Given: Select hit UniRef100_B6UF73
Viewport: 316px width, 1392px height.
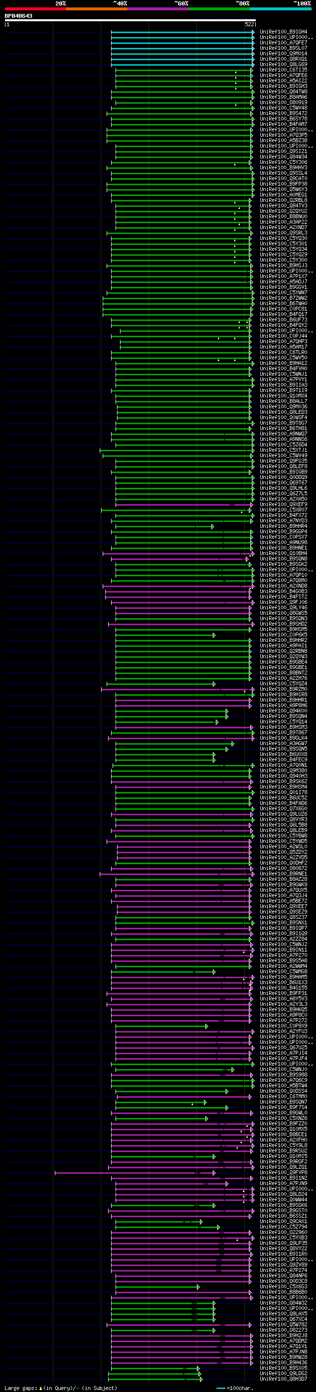Looking at the screenshot, I should (x=283, y=320).
